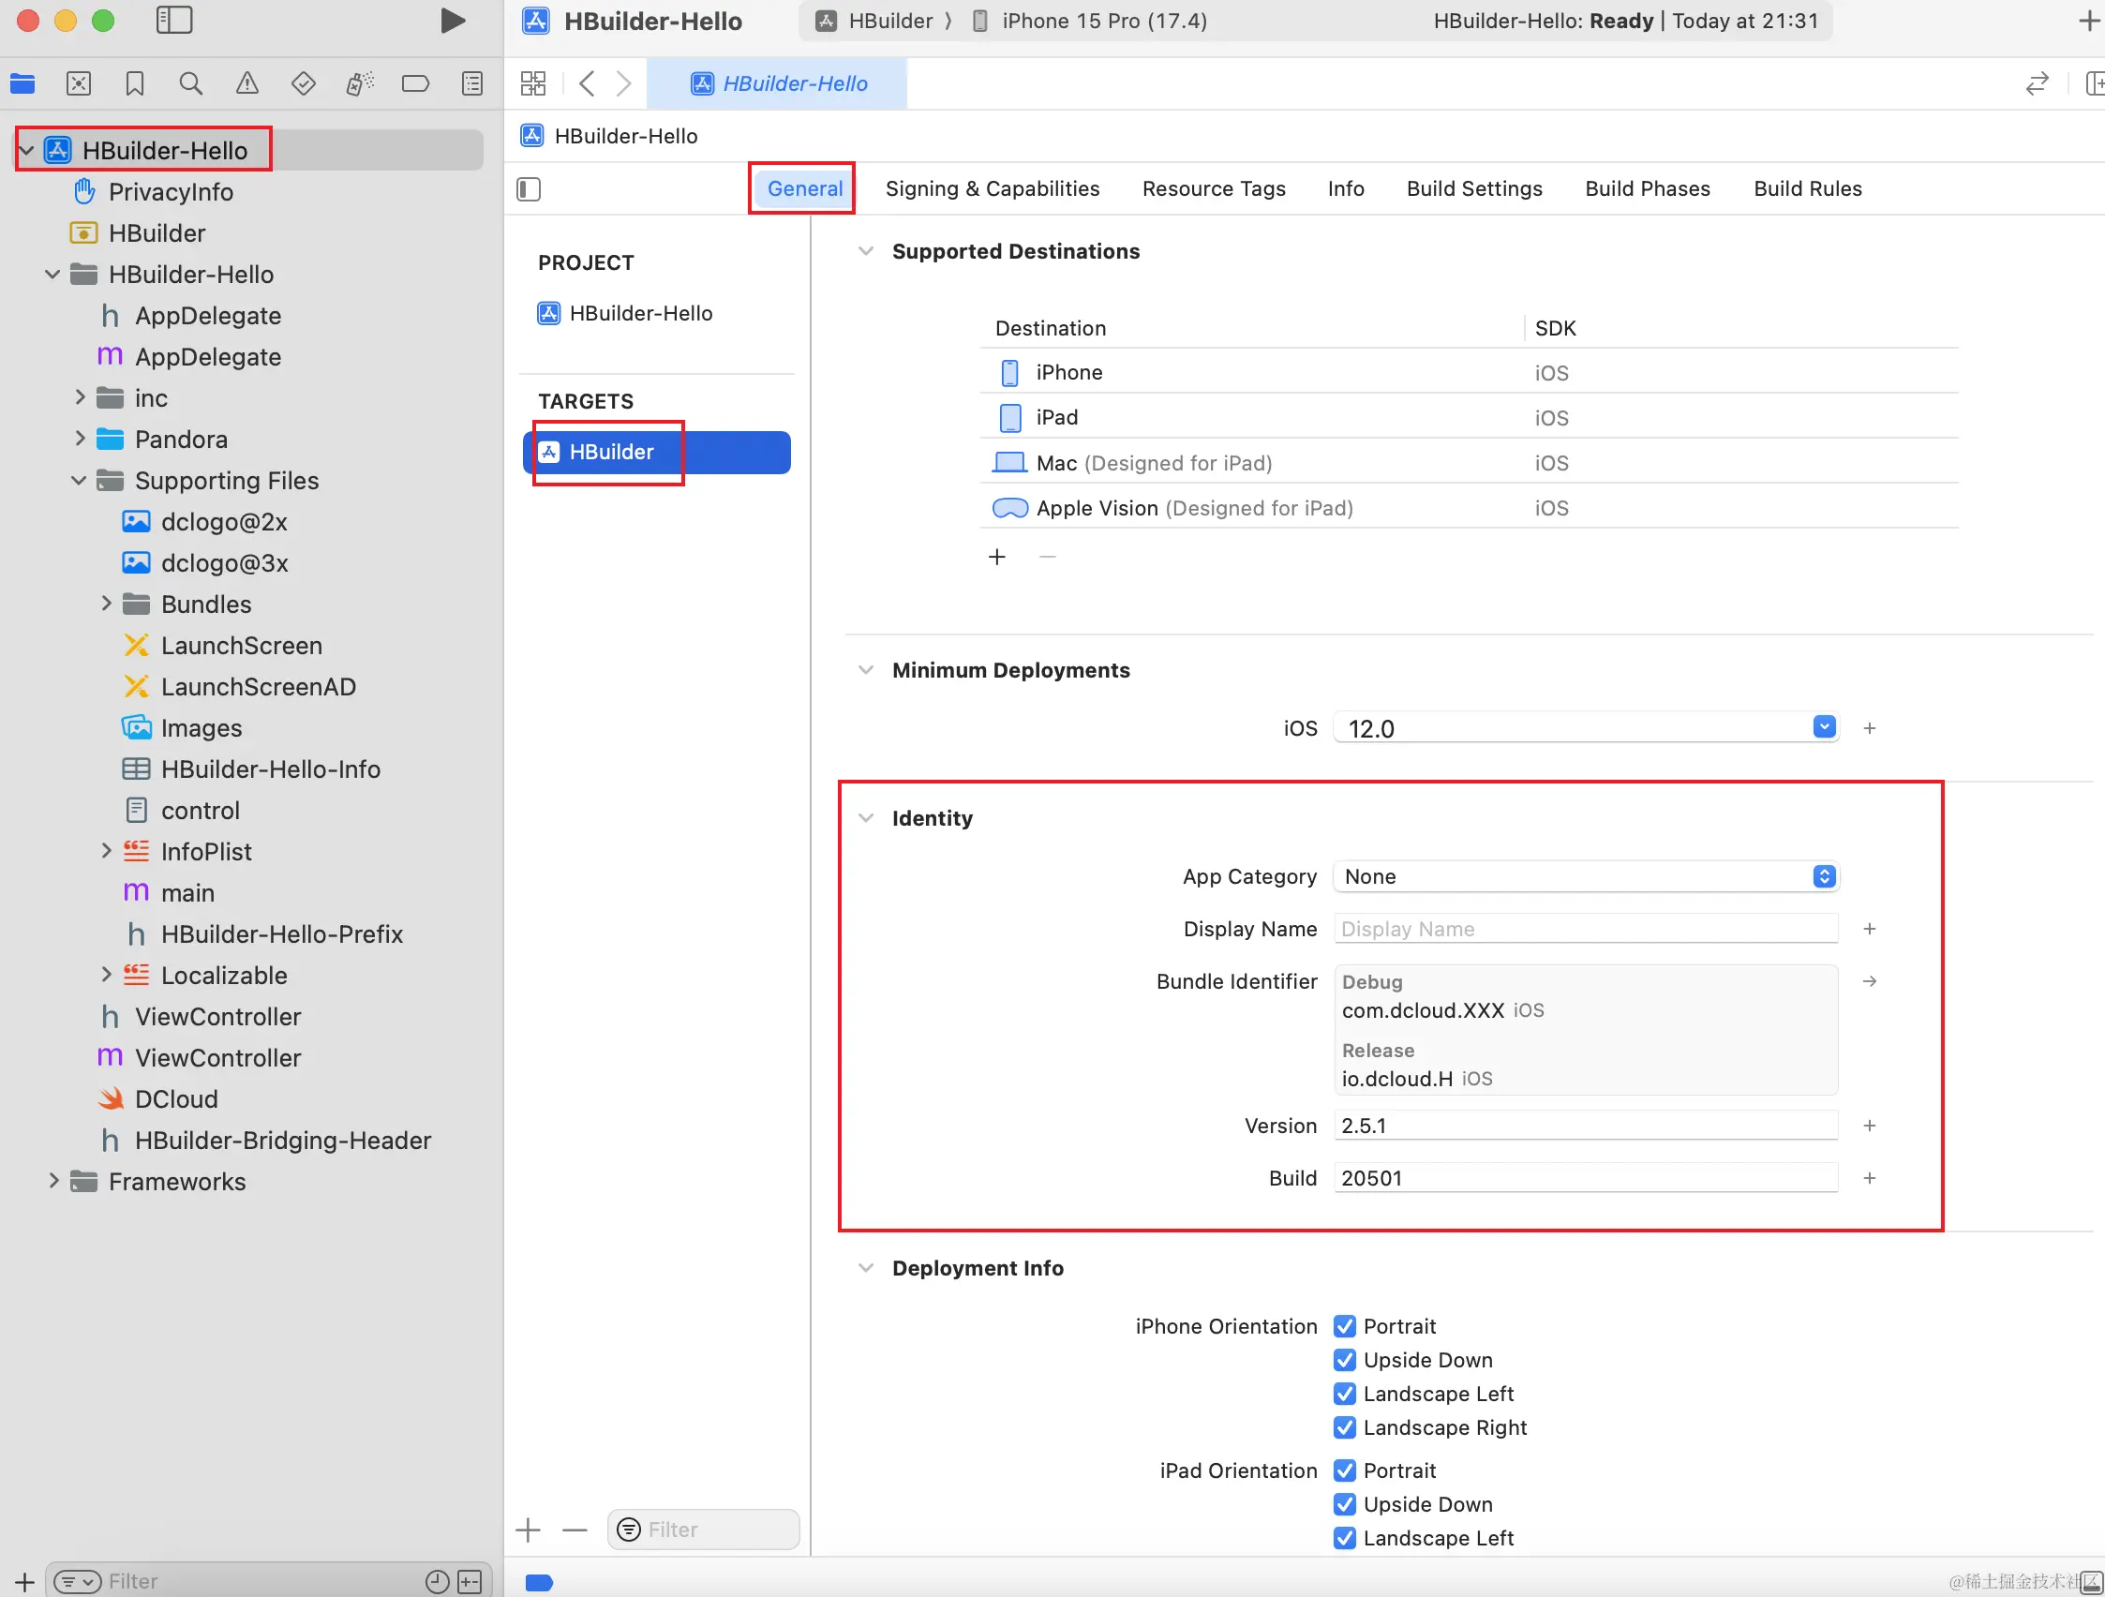The image size is (2105, 1597).
Task: Open the Issue navigator warning icon
Action: [246, 83]
